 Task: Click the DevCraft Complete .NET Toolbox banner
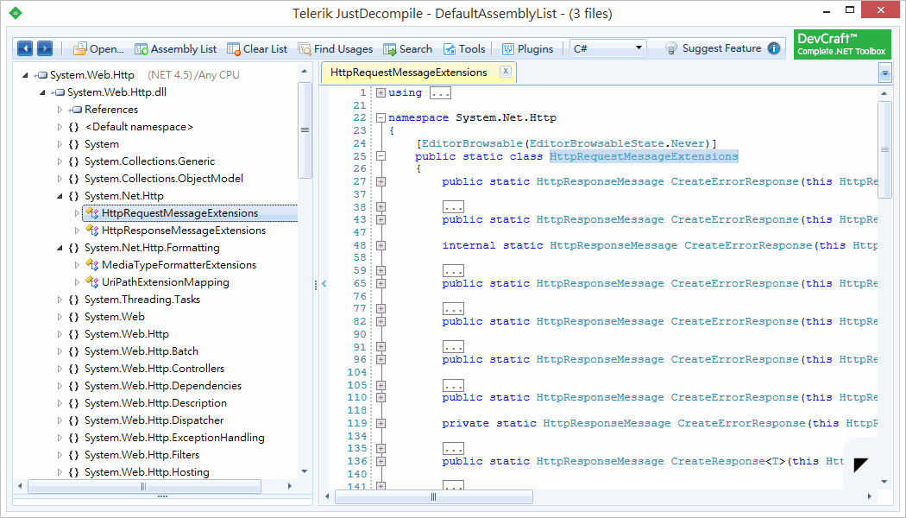click(842, 45)
